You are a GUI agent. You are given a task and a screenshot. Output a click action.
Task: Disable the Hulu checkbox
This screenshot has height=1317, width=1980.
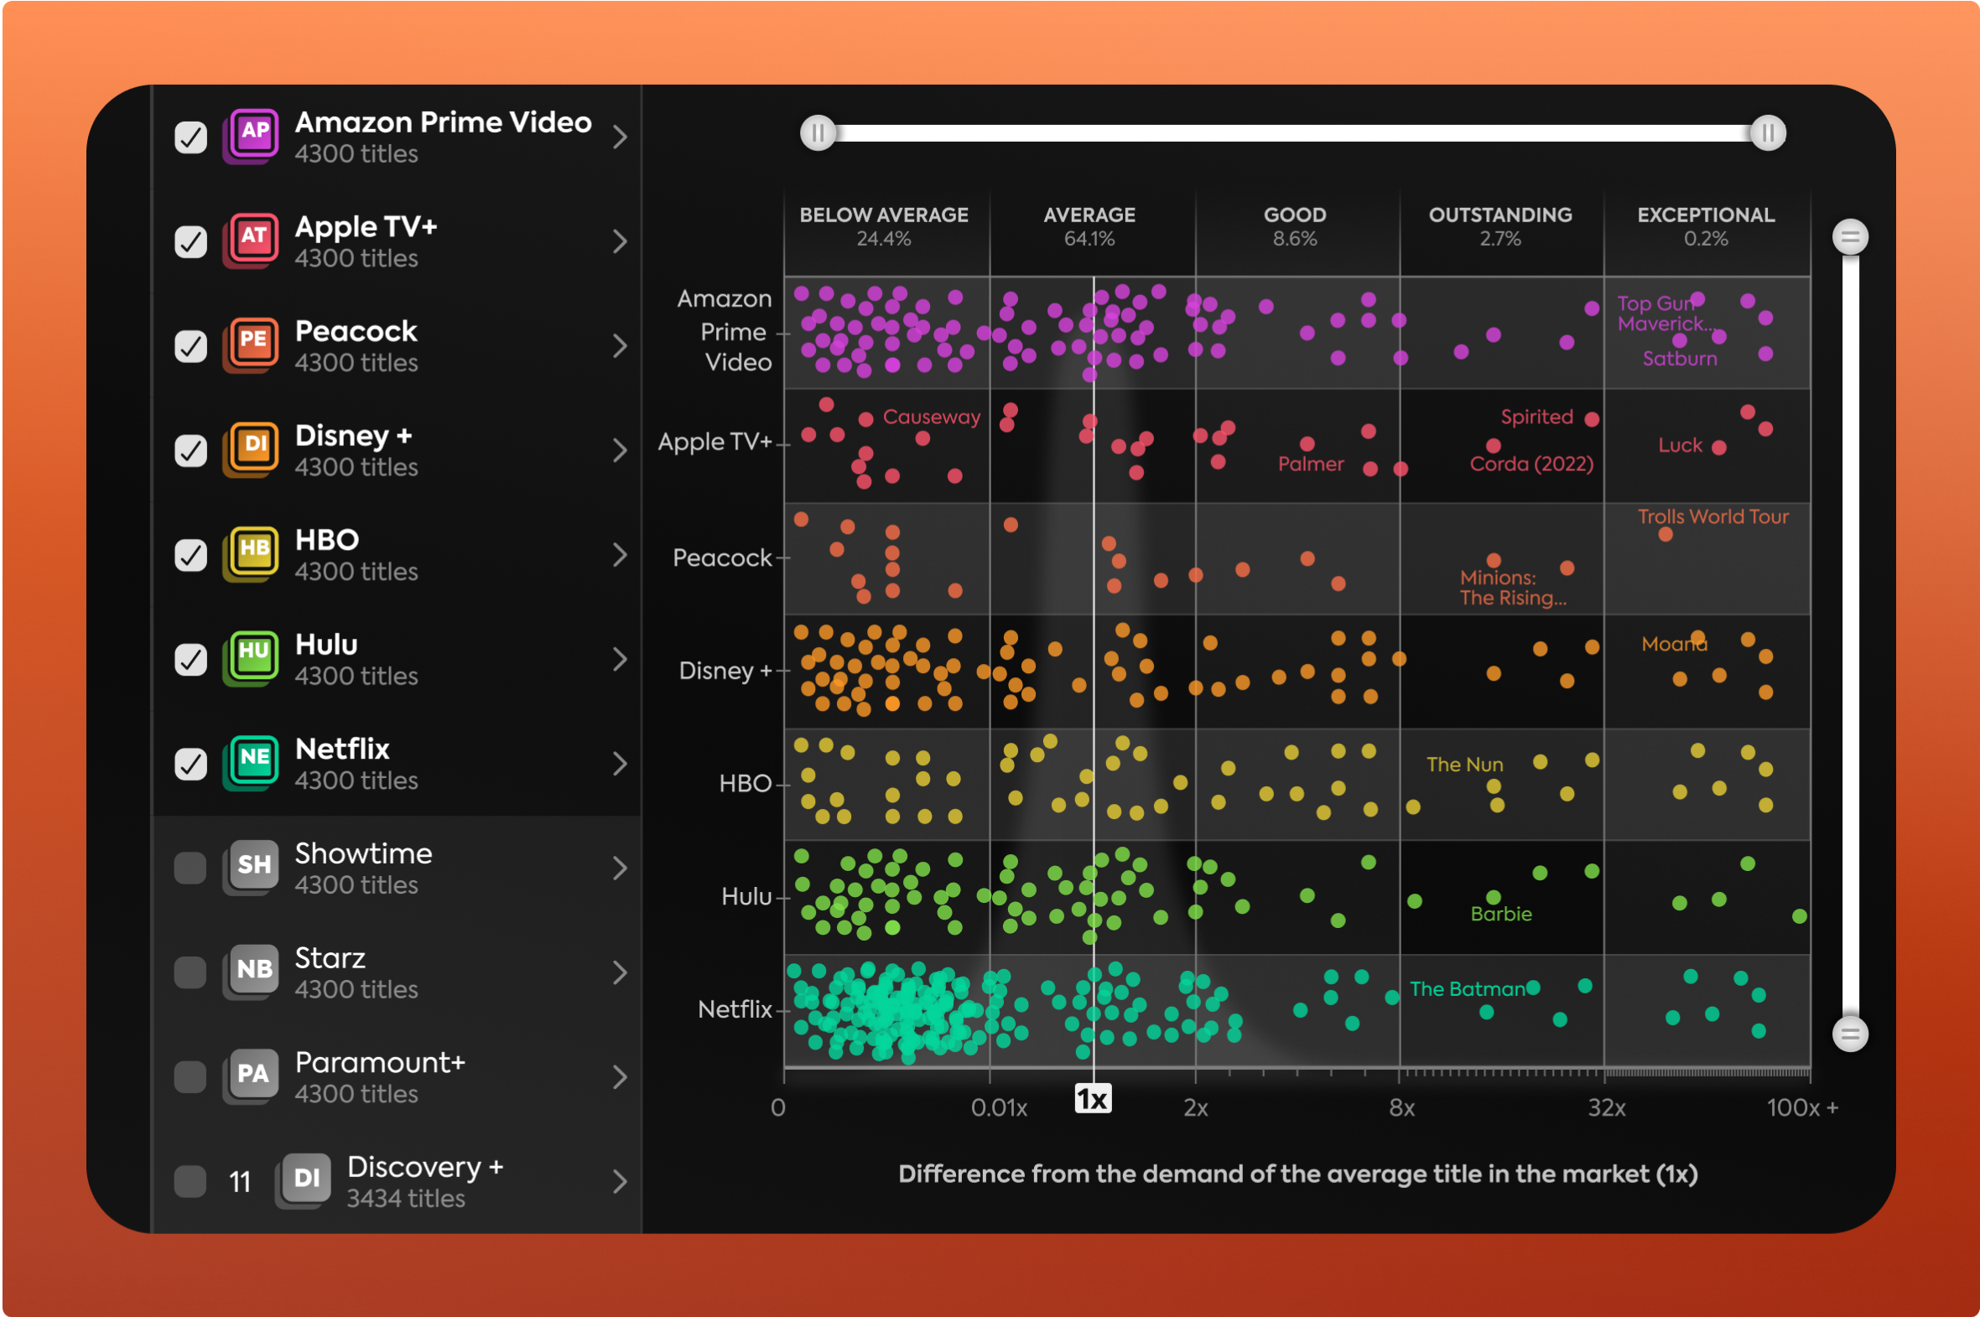190,660
